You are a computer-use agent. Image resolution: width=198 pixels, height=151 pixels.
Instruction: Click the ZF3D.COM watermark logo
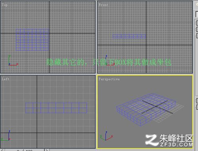pos(169,140)
